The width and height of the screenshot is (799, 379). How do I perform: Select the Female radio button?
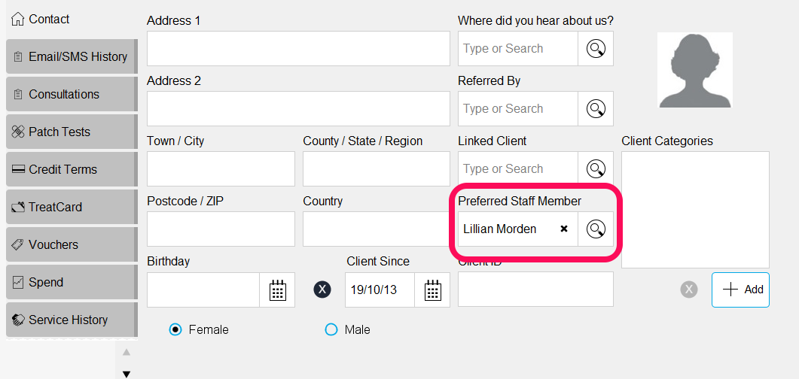175,329
